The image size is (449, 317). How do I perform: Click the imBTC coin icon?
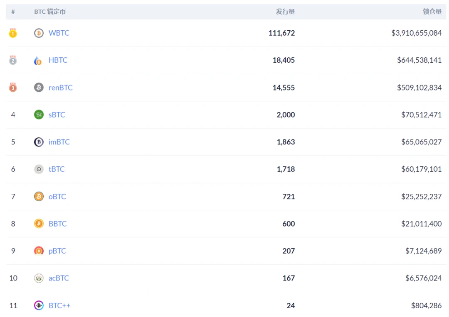click(x=39, y=142)
